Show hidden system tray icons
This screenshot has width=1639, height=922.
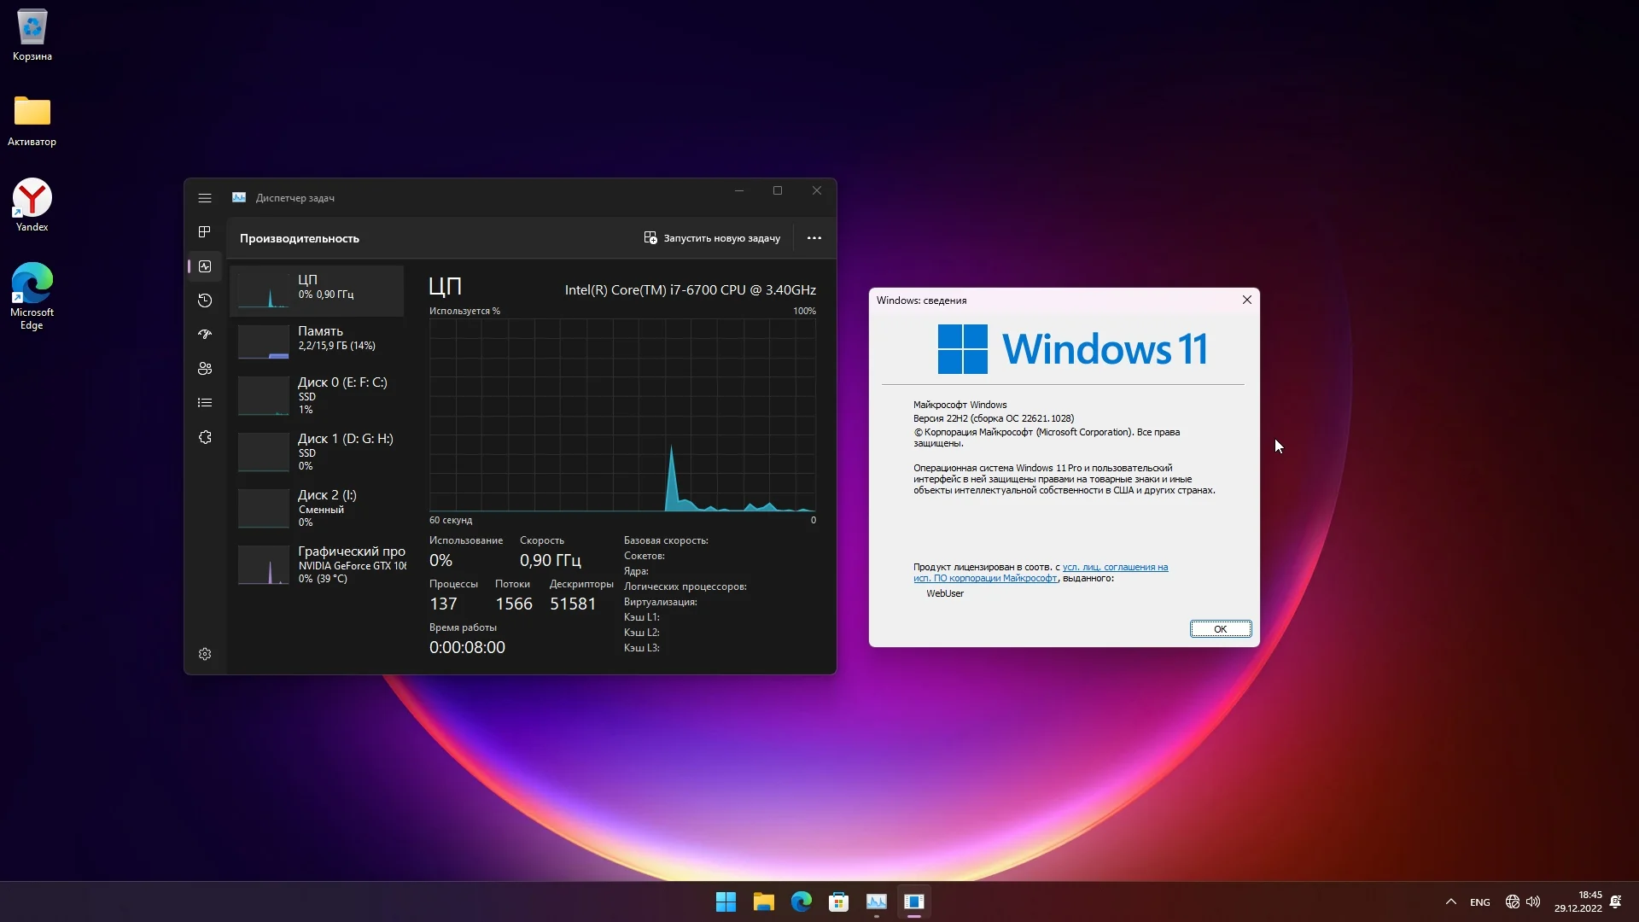coord(1450,902)
